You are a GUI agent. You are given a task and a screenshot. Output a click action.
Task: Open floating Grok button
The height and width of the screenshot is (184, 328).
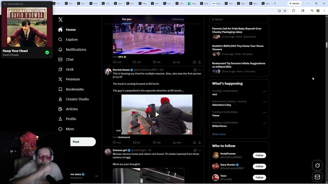[x=317, y=166]
